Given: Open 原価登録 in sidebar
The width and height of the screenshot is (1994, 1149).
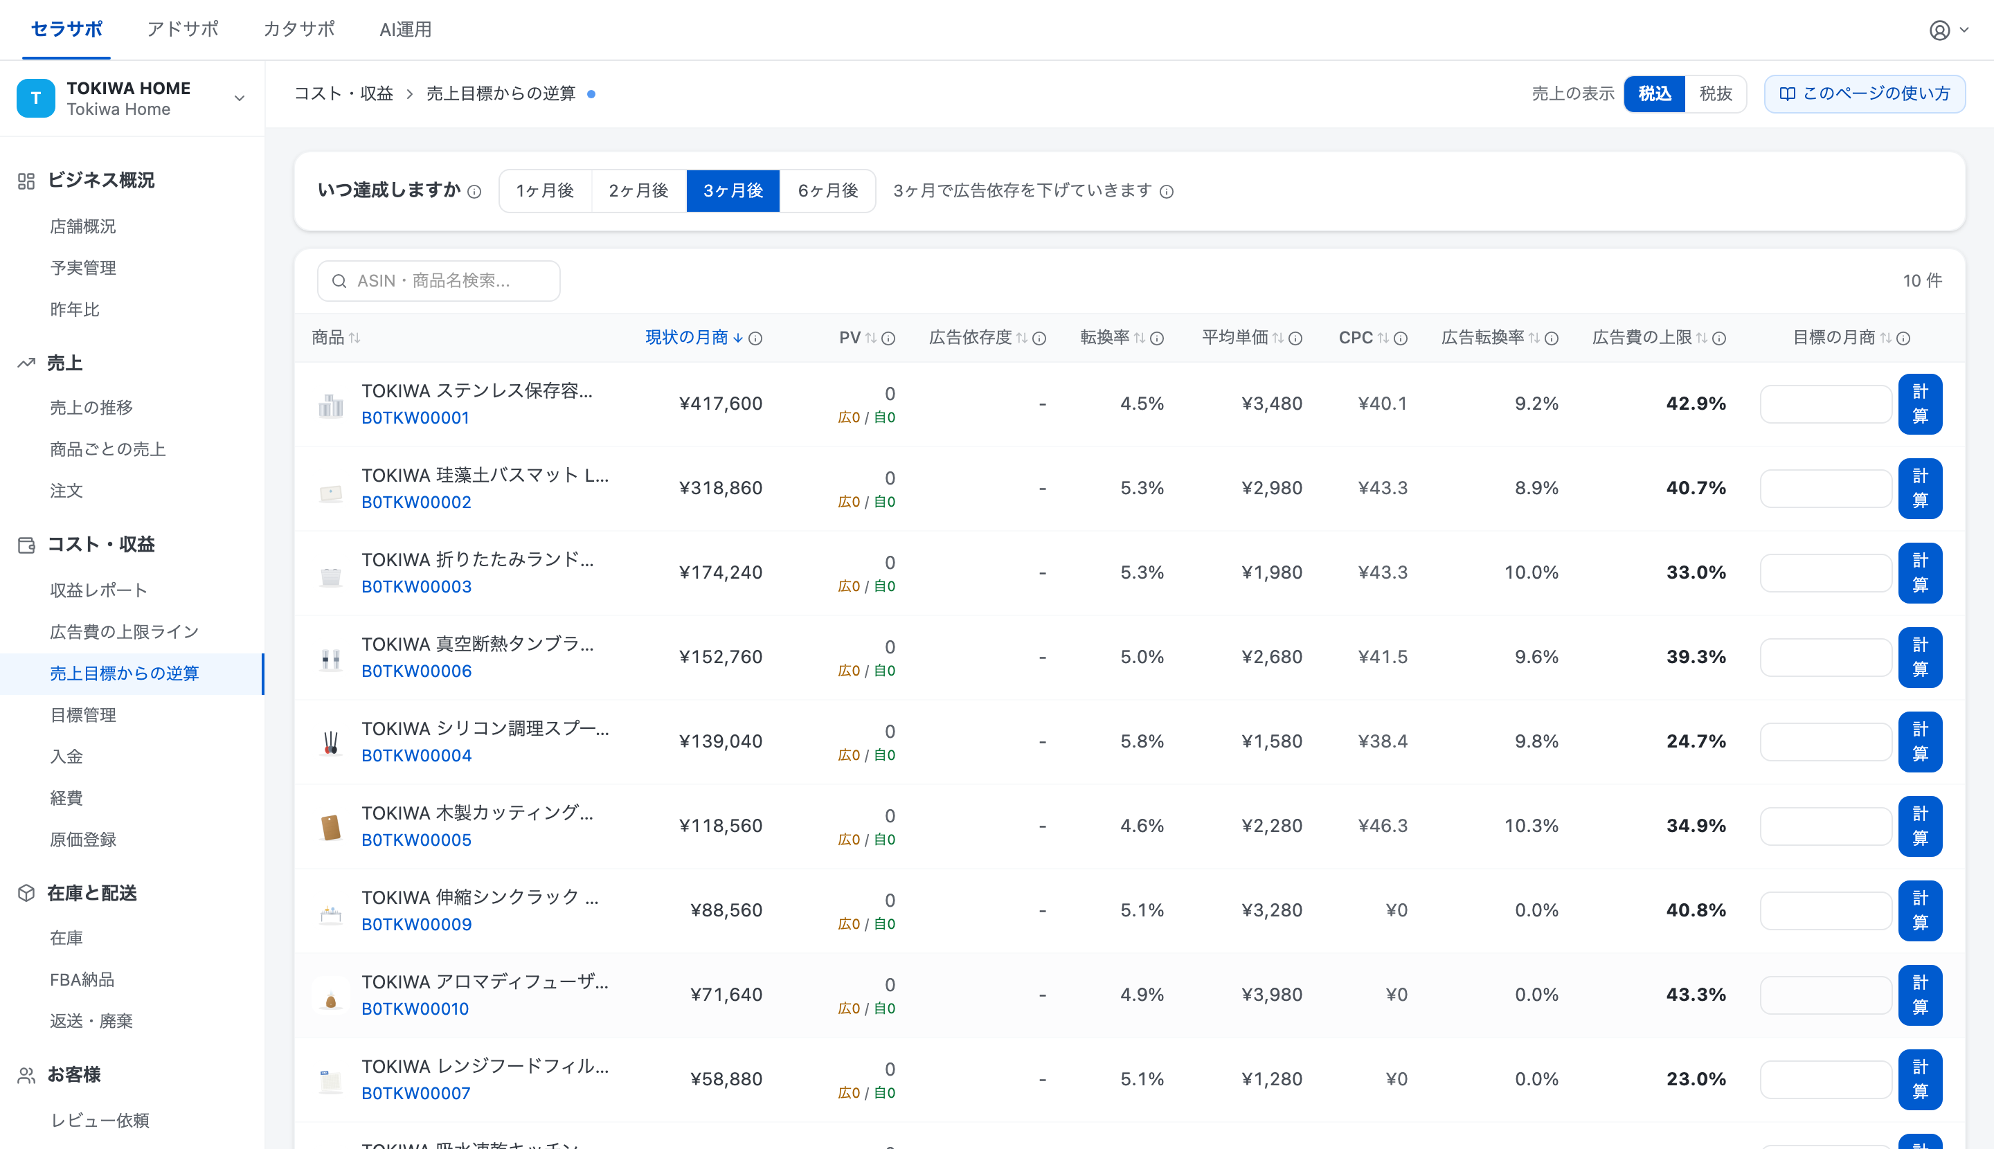Looking at the screenshot, I should [83, 840].
